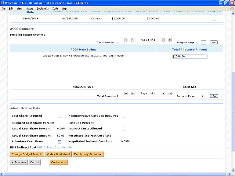This screenshot has width=235, height=176.
Task: Click previous page arrow in pager below Total Accs
Action: coord(133,94)
